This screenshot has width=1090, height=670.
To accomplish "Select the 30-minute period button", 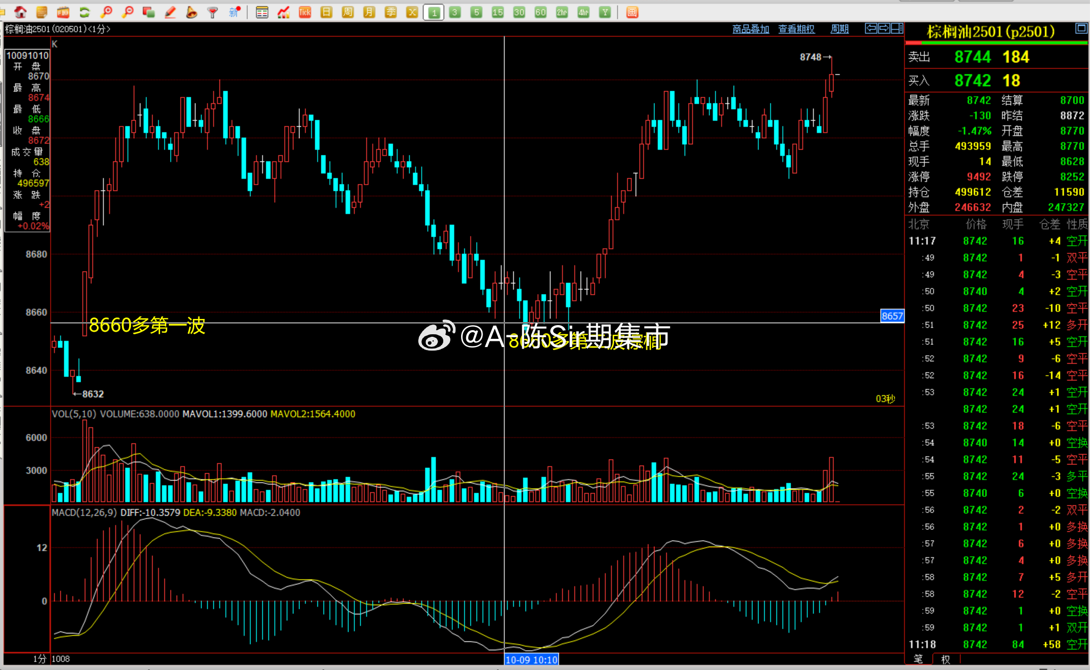I will pyautogui.click(x=519, y=12).
